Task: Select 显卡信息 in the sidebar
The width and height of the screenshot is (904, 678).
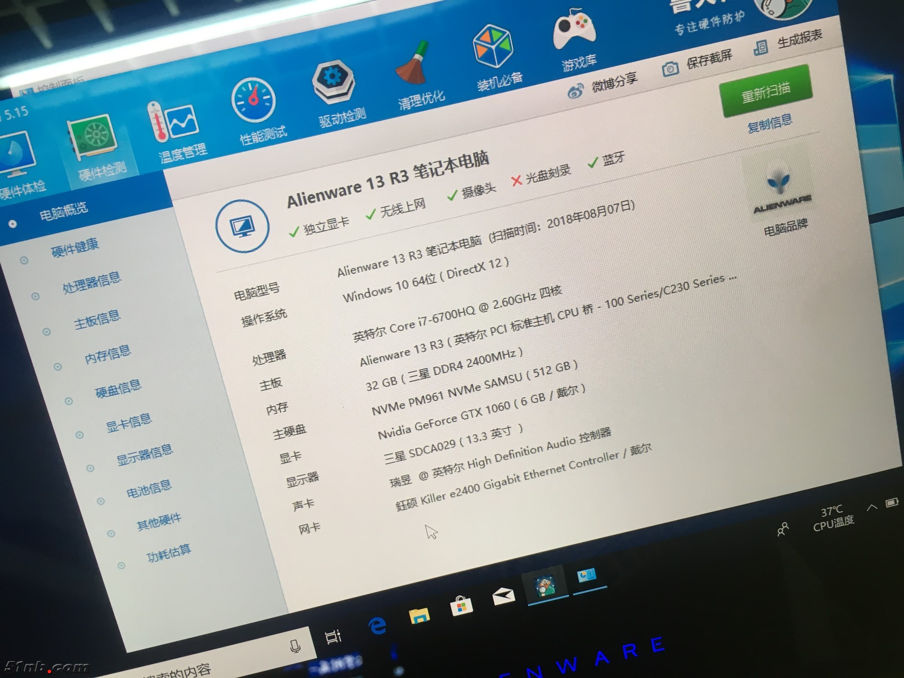Action: [129, 422]
